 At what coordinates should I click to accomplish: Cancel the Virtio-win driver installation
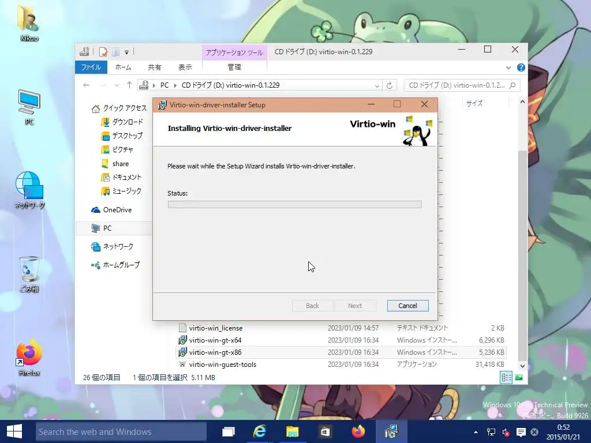click(x=407, y=306)
